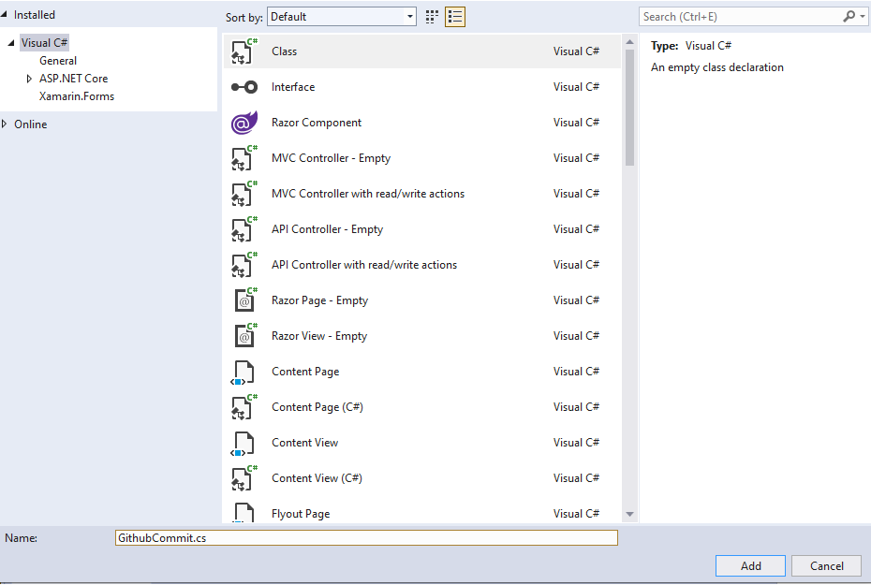The image size is (871, 585).
Task: Expand the Online templates node
Action: 7,124
